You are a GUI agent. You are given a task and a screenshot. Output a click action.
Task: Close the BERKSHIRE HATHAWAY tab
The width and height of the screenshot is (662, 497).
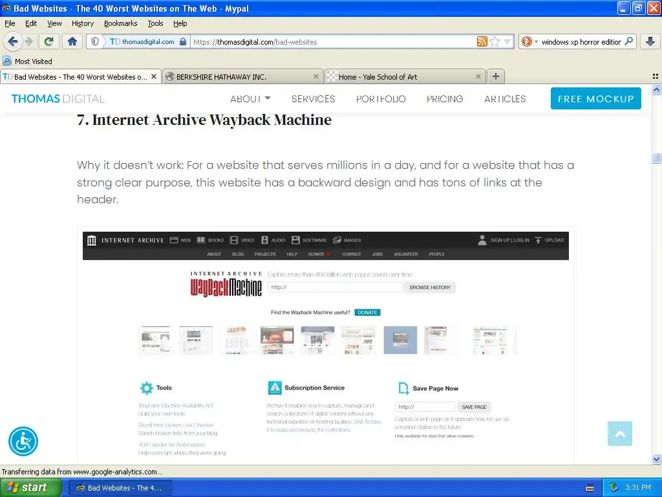(315, 76)
